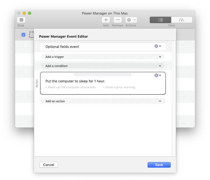Image resolution: width=210 pixels, height=180 pixels.
Task: Expand the Add a condition dropdown
Action: click(x=103, y=66)
